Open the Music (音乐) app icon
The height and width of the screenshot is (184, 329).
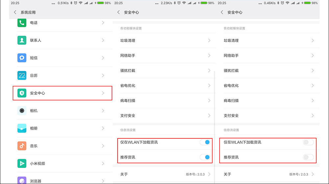click(22, 146)
